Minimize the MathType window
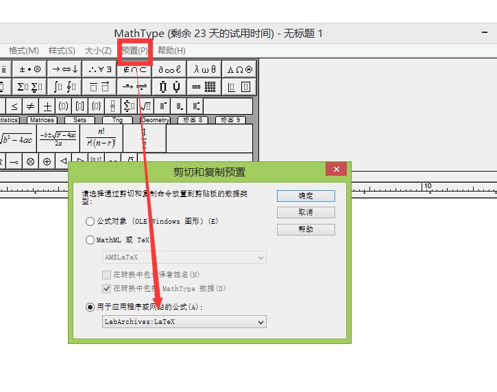The image size is (497, 392). [485, 32]
